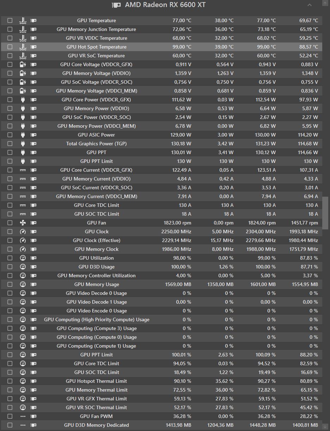Image resolution: width=330 pixels, height=431 pixels.
Task: Click usage icon of GPU Video Encode 0 Usage
Action: click(23, 311)
